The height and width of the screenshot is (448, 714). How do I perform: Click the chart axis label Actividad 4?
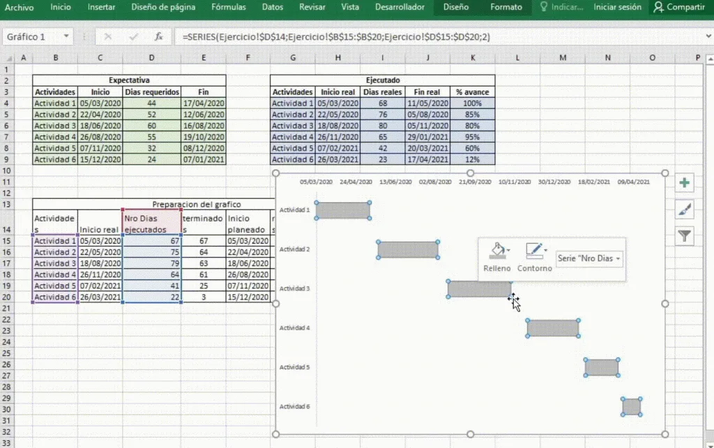pyautogui.click(x=295, y=328)
